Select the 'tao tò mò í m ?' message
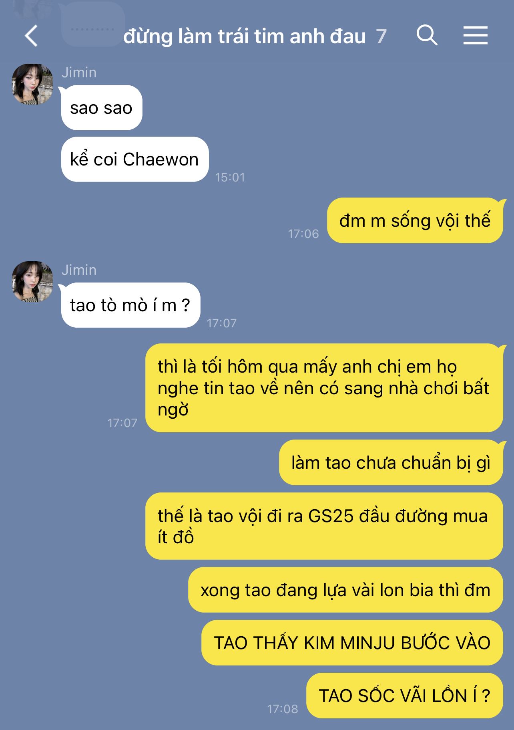 point(130,305)
